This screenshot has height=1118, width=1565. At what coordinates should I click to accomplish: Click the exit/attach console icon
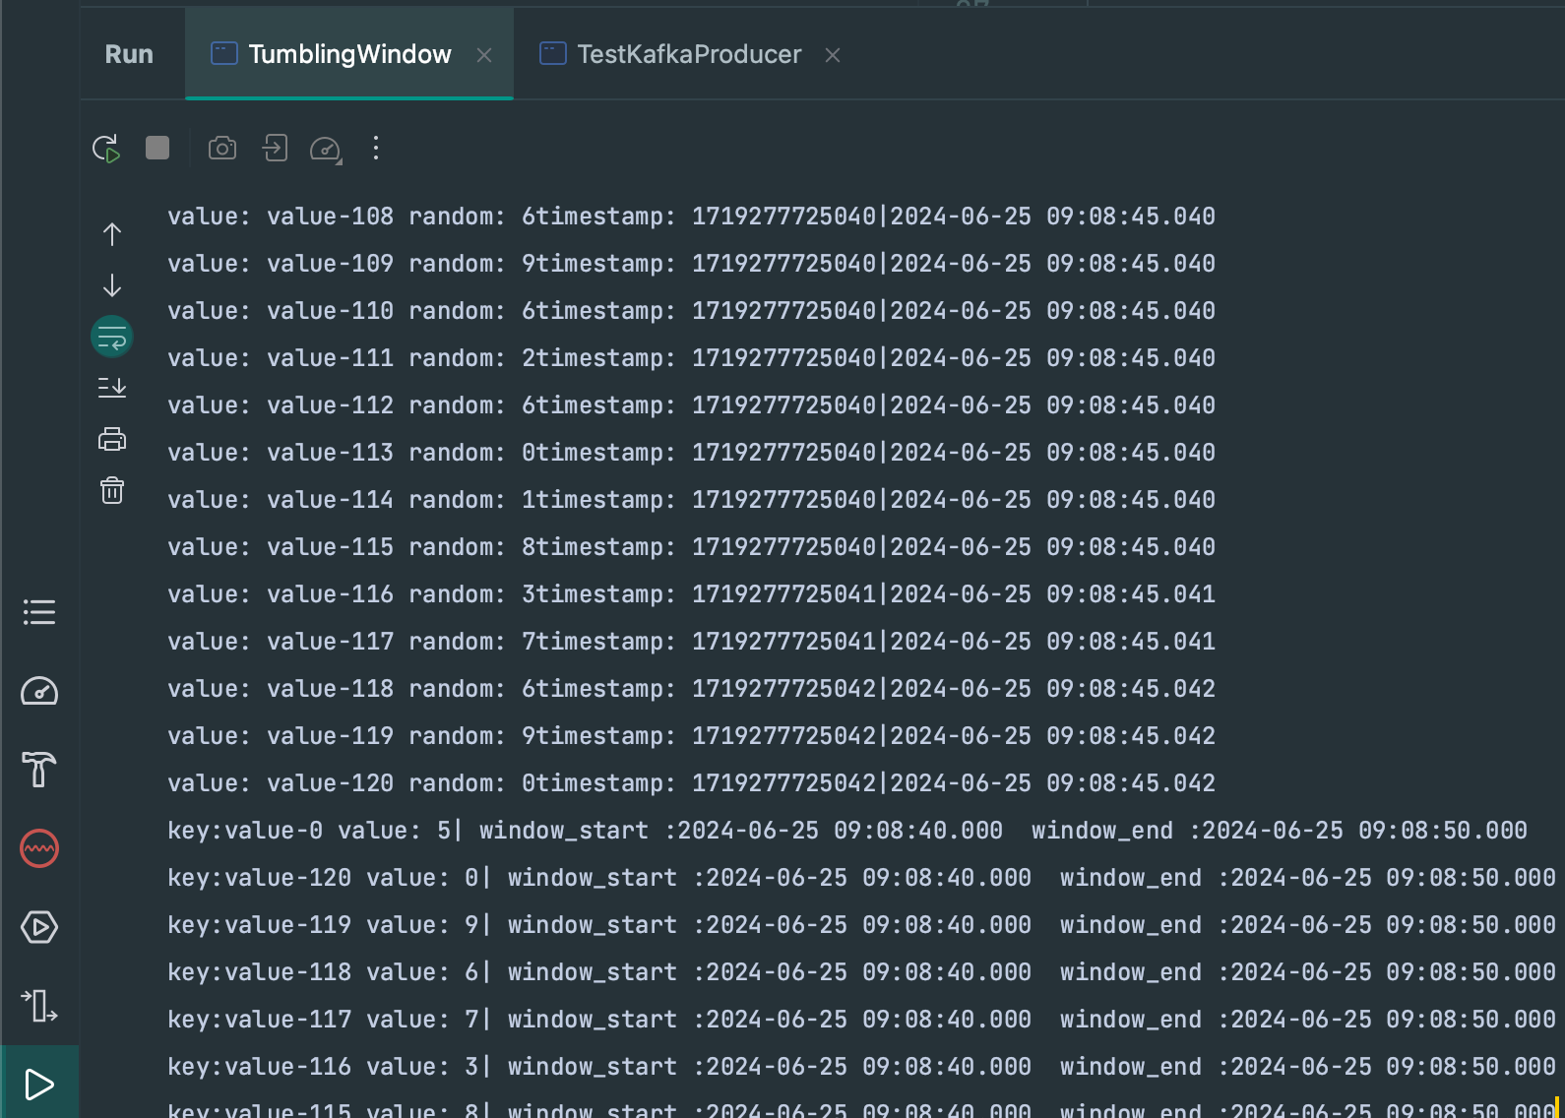[x=275, y=149]
